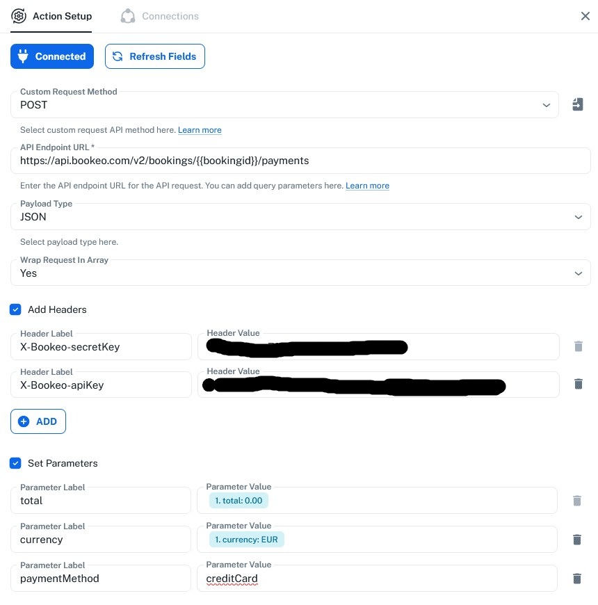Open Learn more link under request method
This screenshot has width=598, height=605.
click(x=200, y=130)
